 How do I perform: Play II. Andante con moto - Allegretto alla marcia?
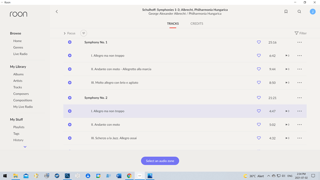click(x=70, y=69)
